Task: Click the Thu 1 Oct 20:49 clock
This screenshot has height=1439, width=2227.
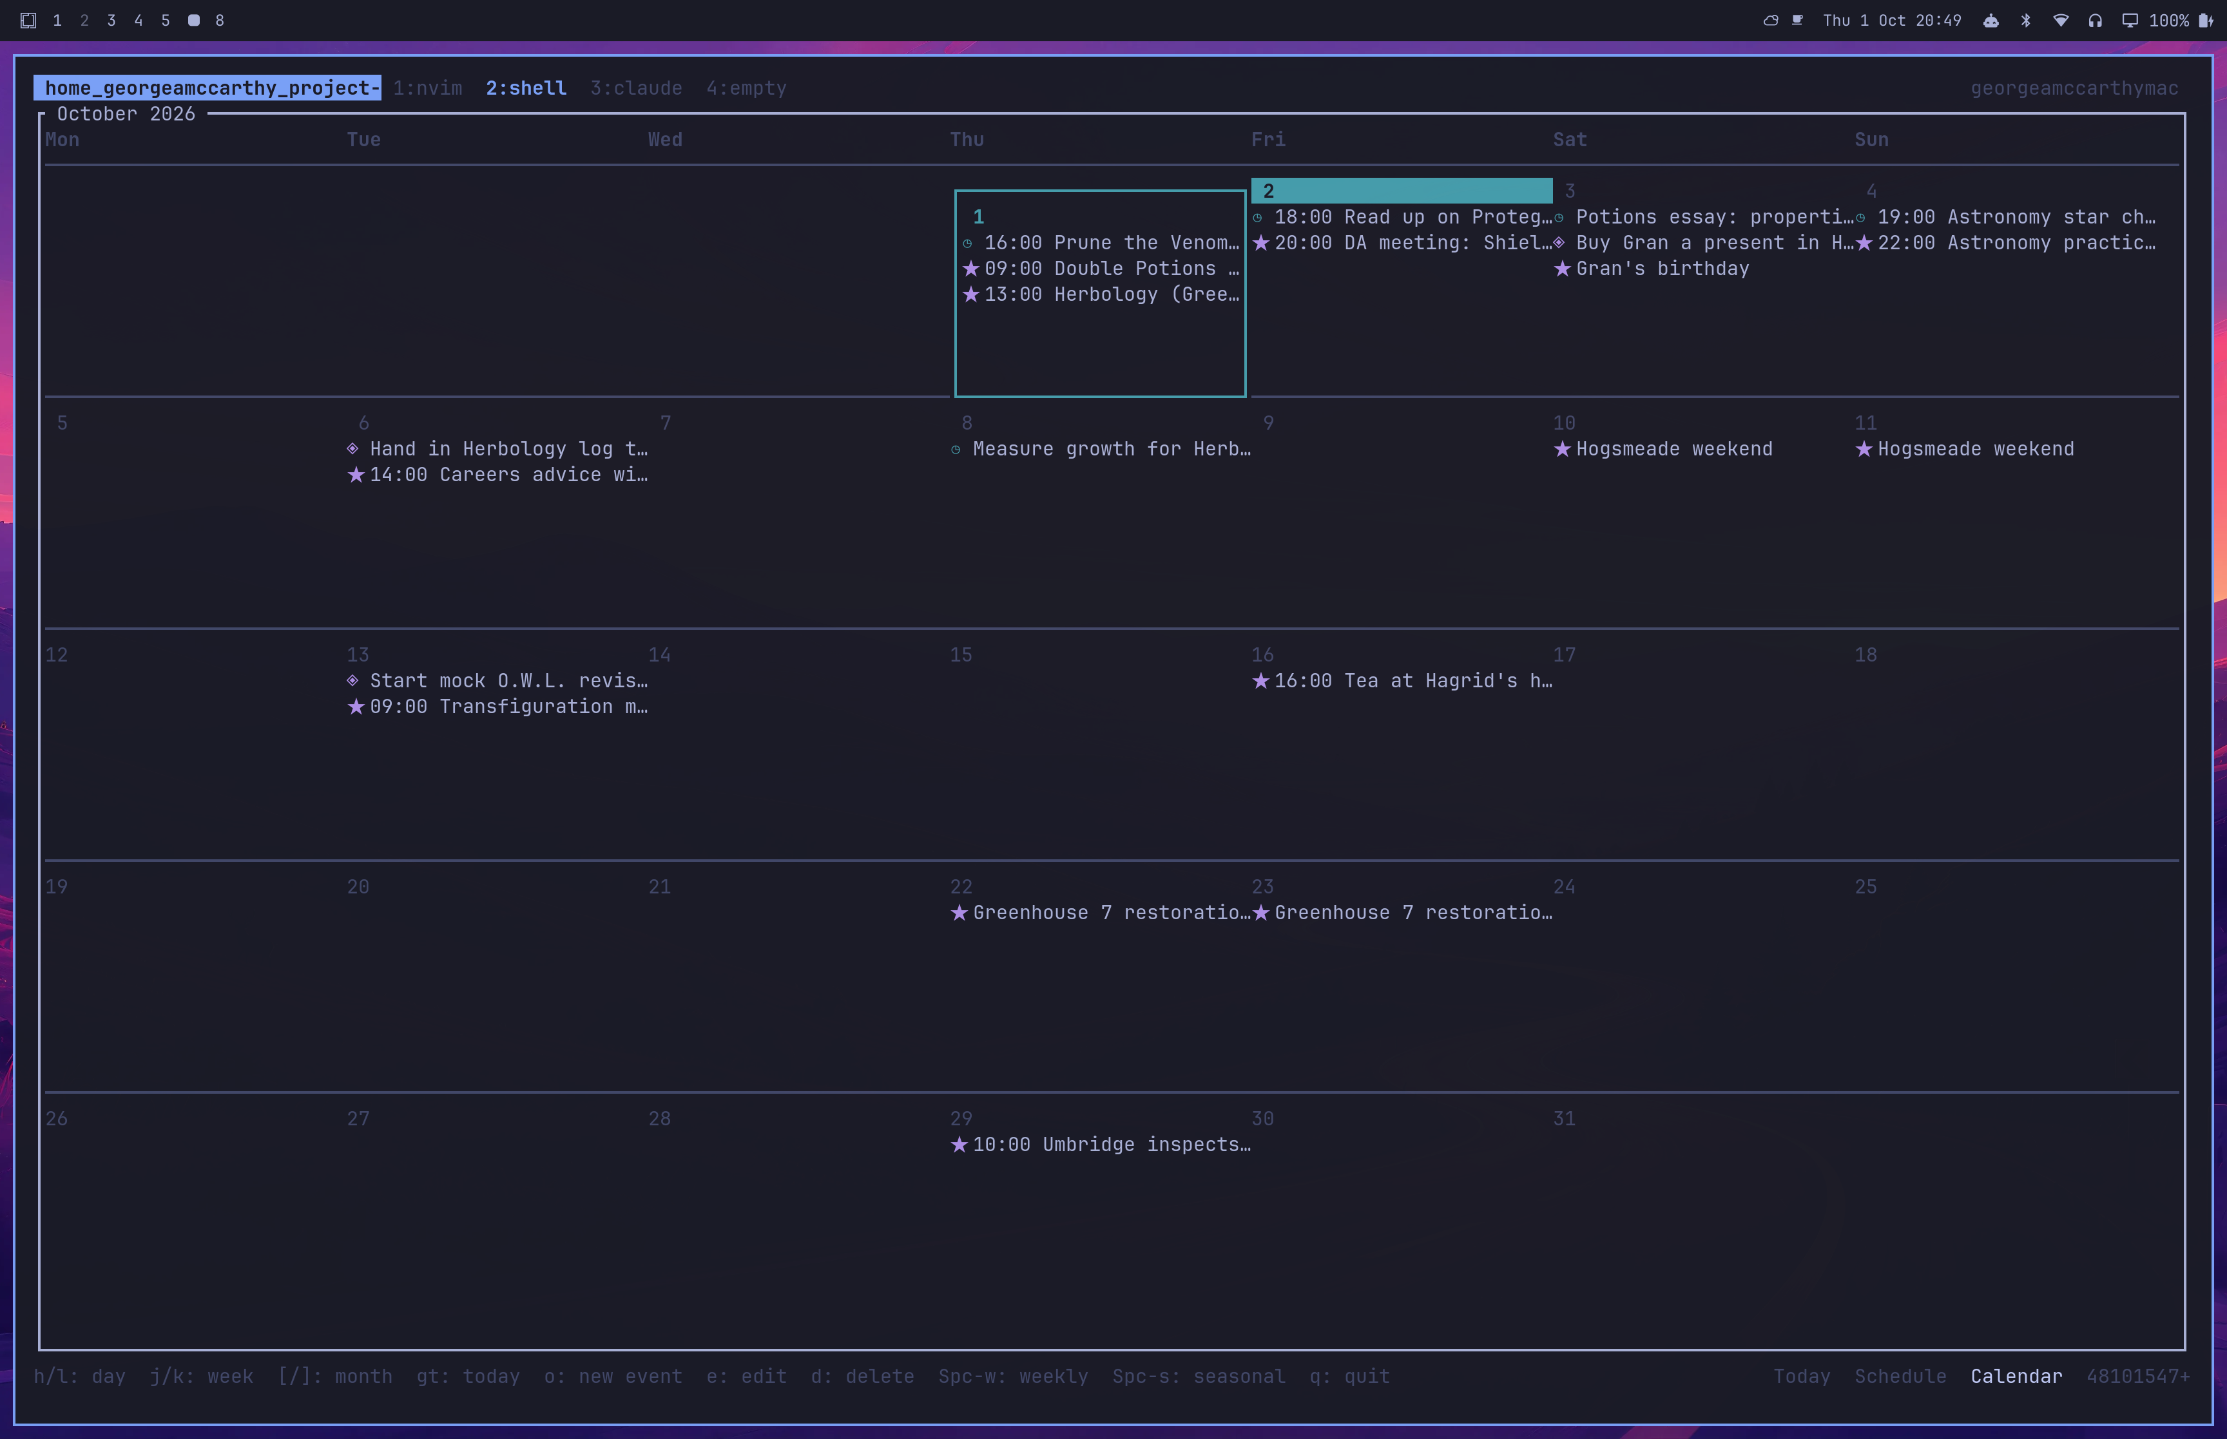Action: [1891, 21]
